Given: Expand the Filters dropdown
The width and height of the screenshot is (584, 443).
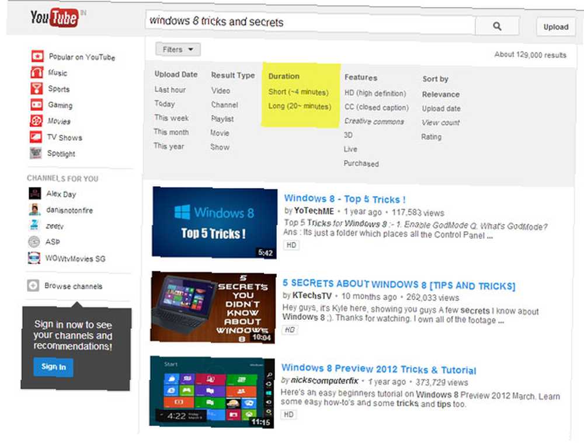Looking at the screenshot, I should click(178, 50).
